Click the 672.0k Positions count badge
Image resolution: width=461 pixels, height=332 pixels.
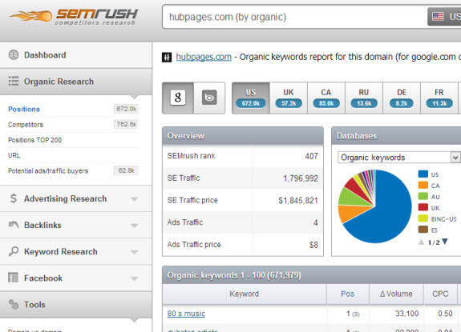tap(126, 109)
